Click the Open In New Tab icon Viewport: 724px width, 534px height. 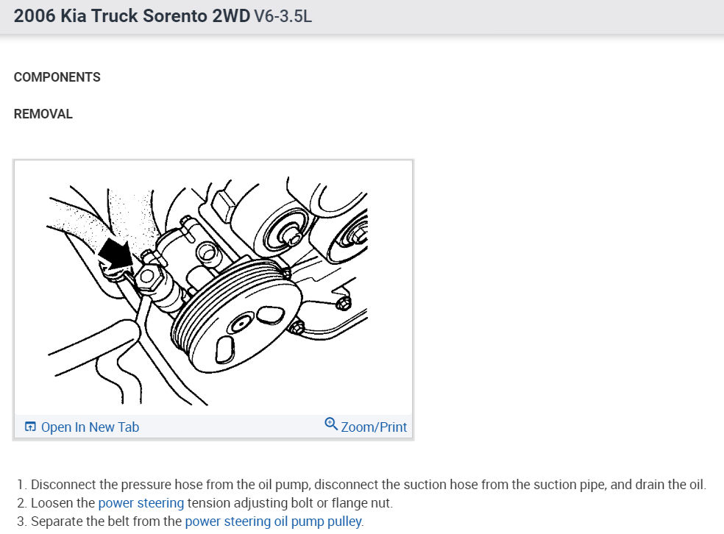click(x=30, y=427)
